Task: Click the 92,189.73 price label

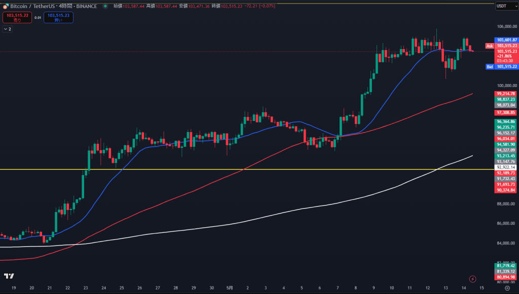Action: [506, 173]
